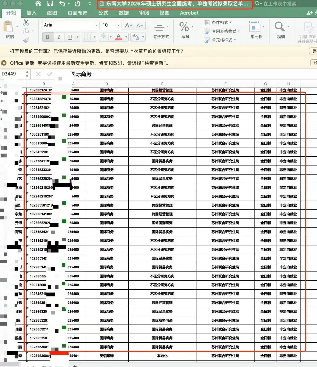This screenshot has width=317, height=367.
Task: Select column E header
Action: click(x=162, y=84)
